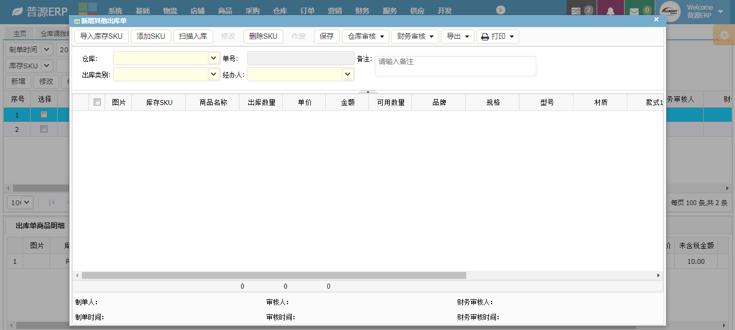
Task: Click the 扫描入库 button
Action: (x=193, y=36)
